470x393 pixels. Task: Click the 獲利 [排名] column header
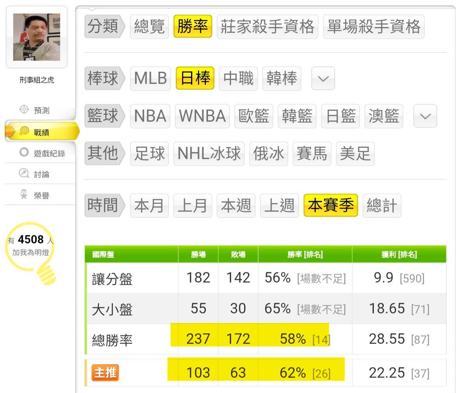[x=399, y=255]
